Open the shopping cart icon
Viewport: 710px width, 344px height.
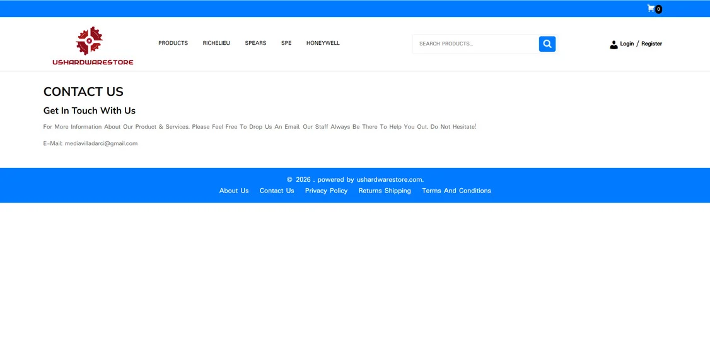point(651,8)
